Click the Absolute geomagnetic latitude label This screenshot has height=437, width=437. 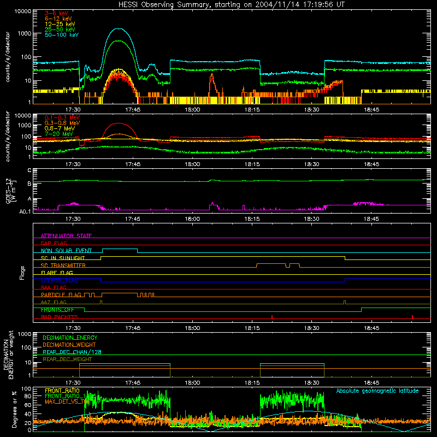click(377, 391)
